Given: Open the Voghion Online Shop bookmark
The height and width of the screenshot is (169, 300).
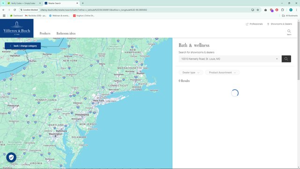Looking at the screenshot, I should 84,15.
